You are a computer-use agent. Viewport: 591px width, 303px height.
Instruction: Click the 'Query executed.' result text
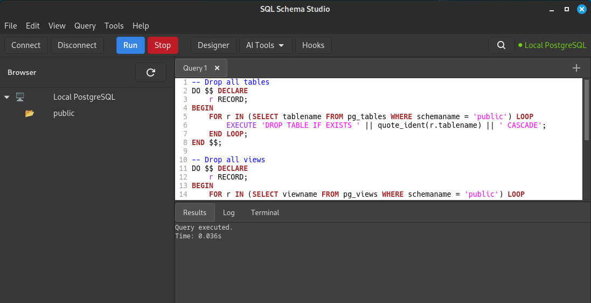point(204,228)
